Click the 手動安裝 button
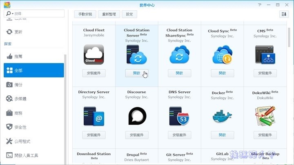 coord(85,14)
